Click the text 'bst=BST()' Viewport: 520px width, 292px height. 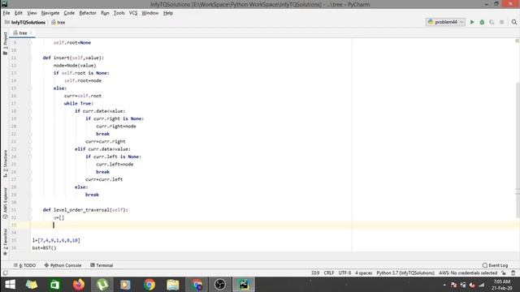tap(44, 248)
